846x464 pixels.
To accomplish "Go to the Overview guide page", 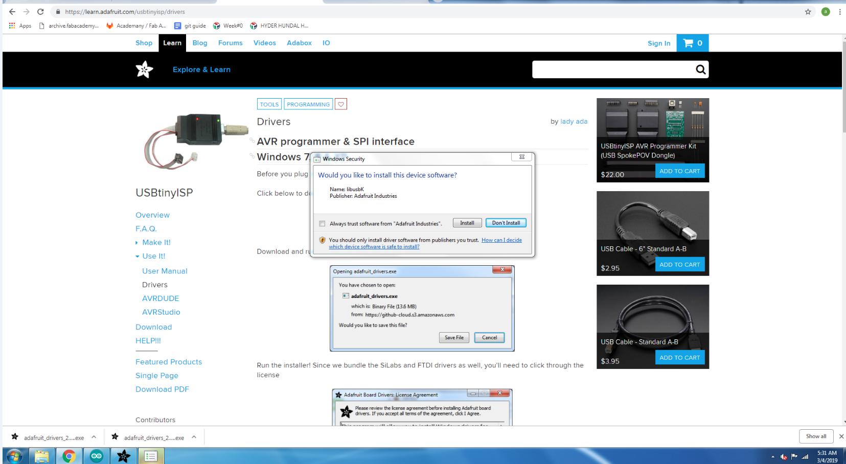I will (152, 215).
